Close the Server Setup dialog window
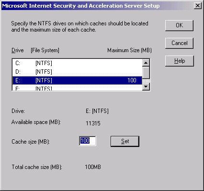The image size is (204, 191). (x=198, y=6)
